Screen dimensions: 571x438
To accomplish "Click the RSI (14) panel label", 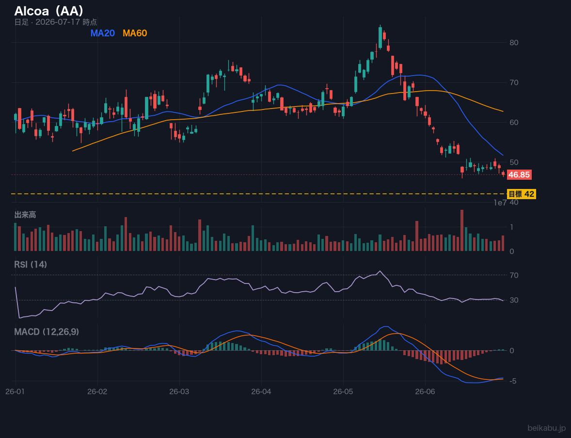I will 31,265.
